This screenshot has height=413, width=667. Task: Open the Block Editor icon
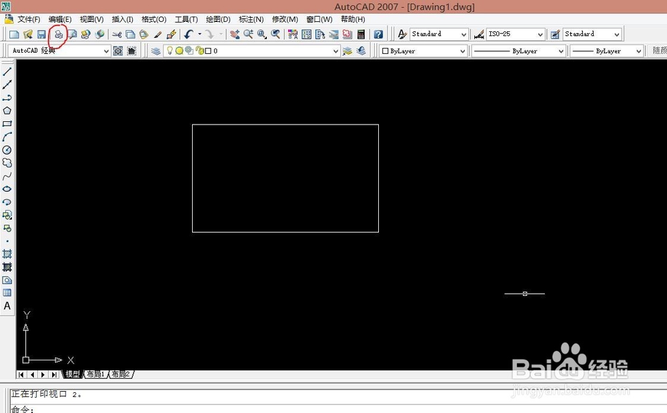coord(171,35)
